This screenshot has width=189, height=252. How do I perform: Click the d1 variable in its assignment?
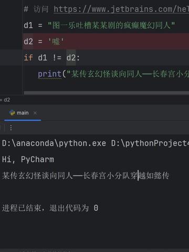coord(28,25)
